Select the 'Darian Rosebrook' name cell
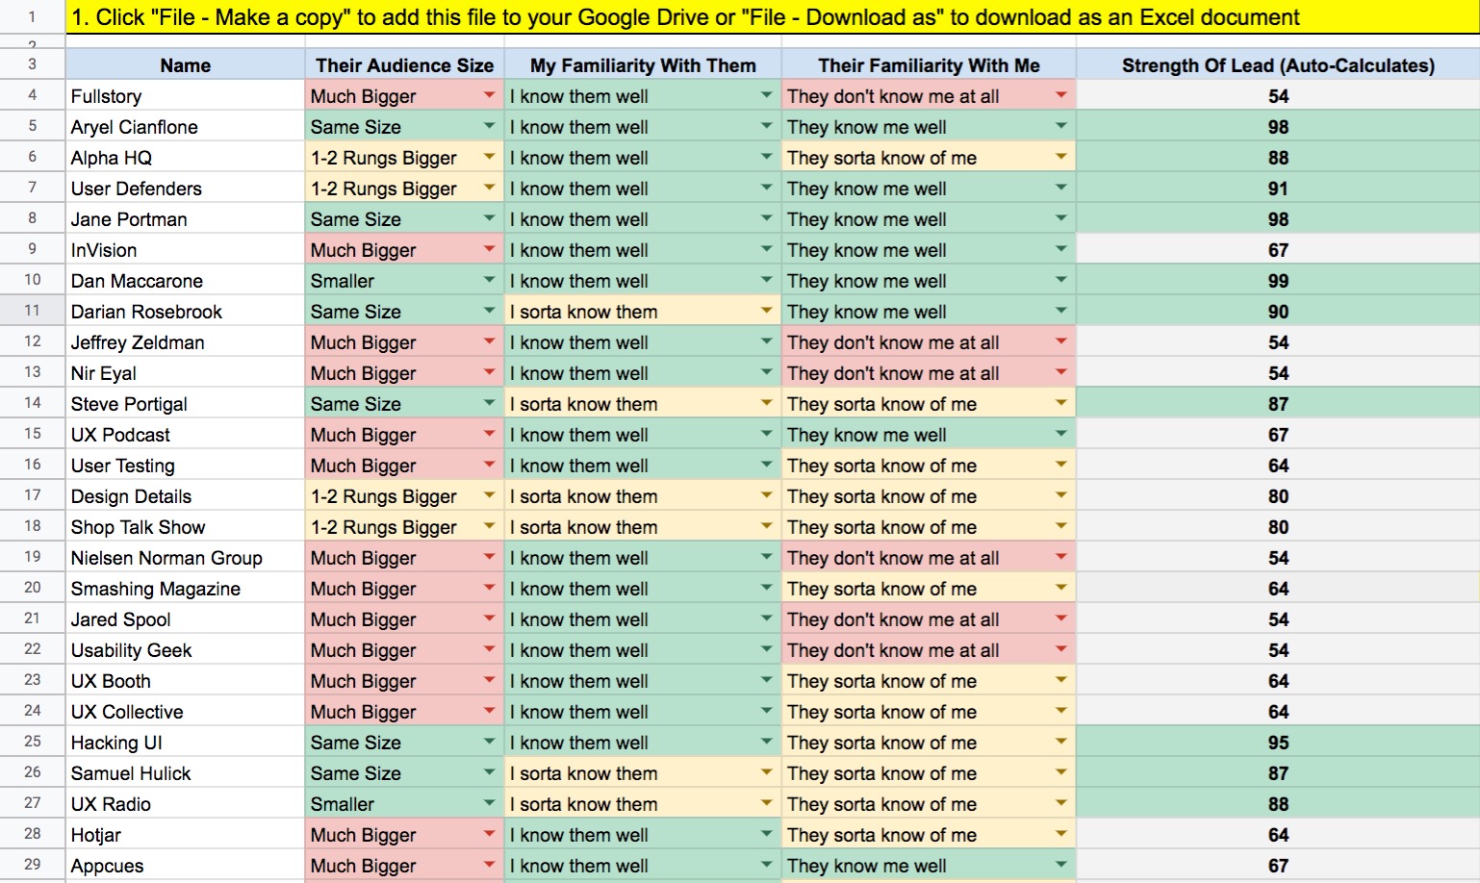Image resolution: width=1480 pixels, height=883 pixels. [185, 311]
